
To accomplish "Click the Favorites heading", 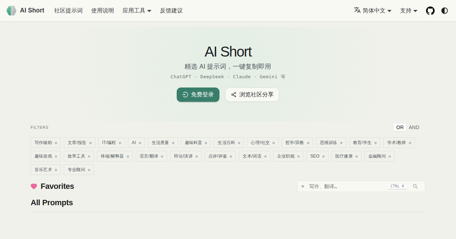I will (x=57, y=186).
